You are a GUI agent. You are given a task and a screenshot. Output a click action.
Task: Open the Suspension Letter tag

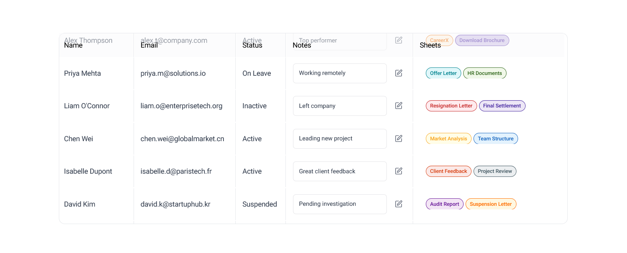coord(491,204)
